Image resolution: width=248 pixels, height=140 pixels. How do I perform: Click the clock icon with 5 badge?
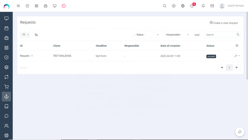[x=192, y=6]
